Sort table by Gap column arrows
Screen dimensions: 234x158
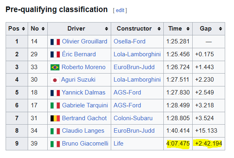tap(220, 29)
